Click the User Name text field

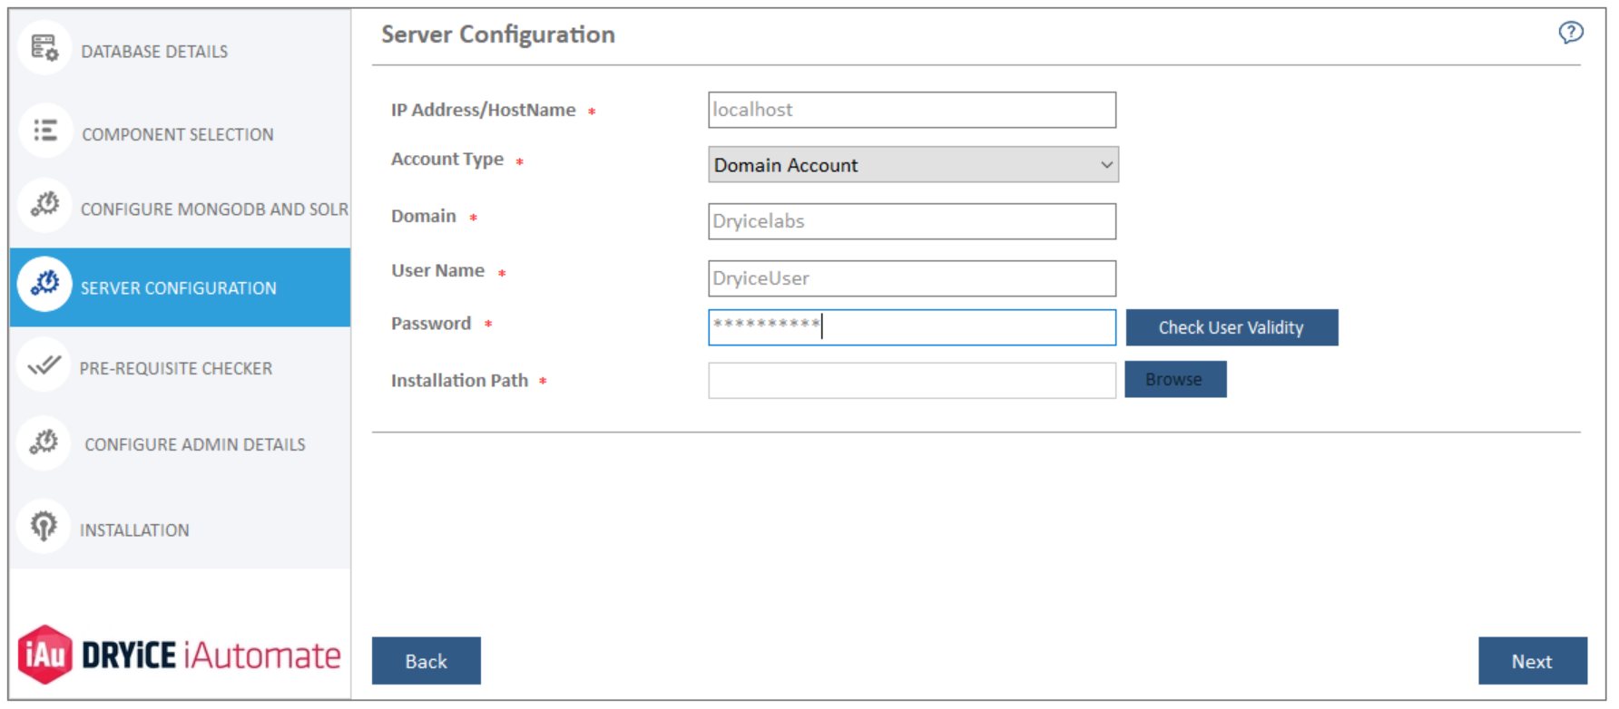point(912,278)
